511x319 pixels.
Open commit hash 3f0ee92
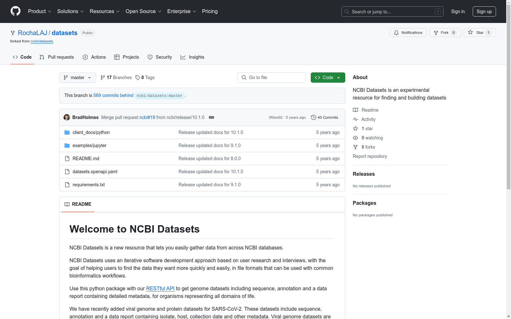pos(276,117)
